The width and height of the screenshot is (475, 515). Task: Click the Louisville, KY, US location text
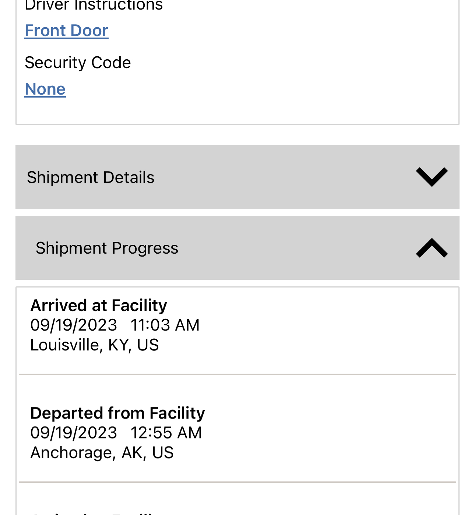click(x=95, y=345)
